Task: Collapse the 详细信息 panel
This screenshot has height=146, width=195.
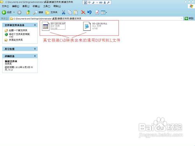Action: click(x=35, y=56)
